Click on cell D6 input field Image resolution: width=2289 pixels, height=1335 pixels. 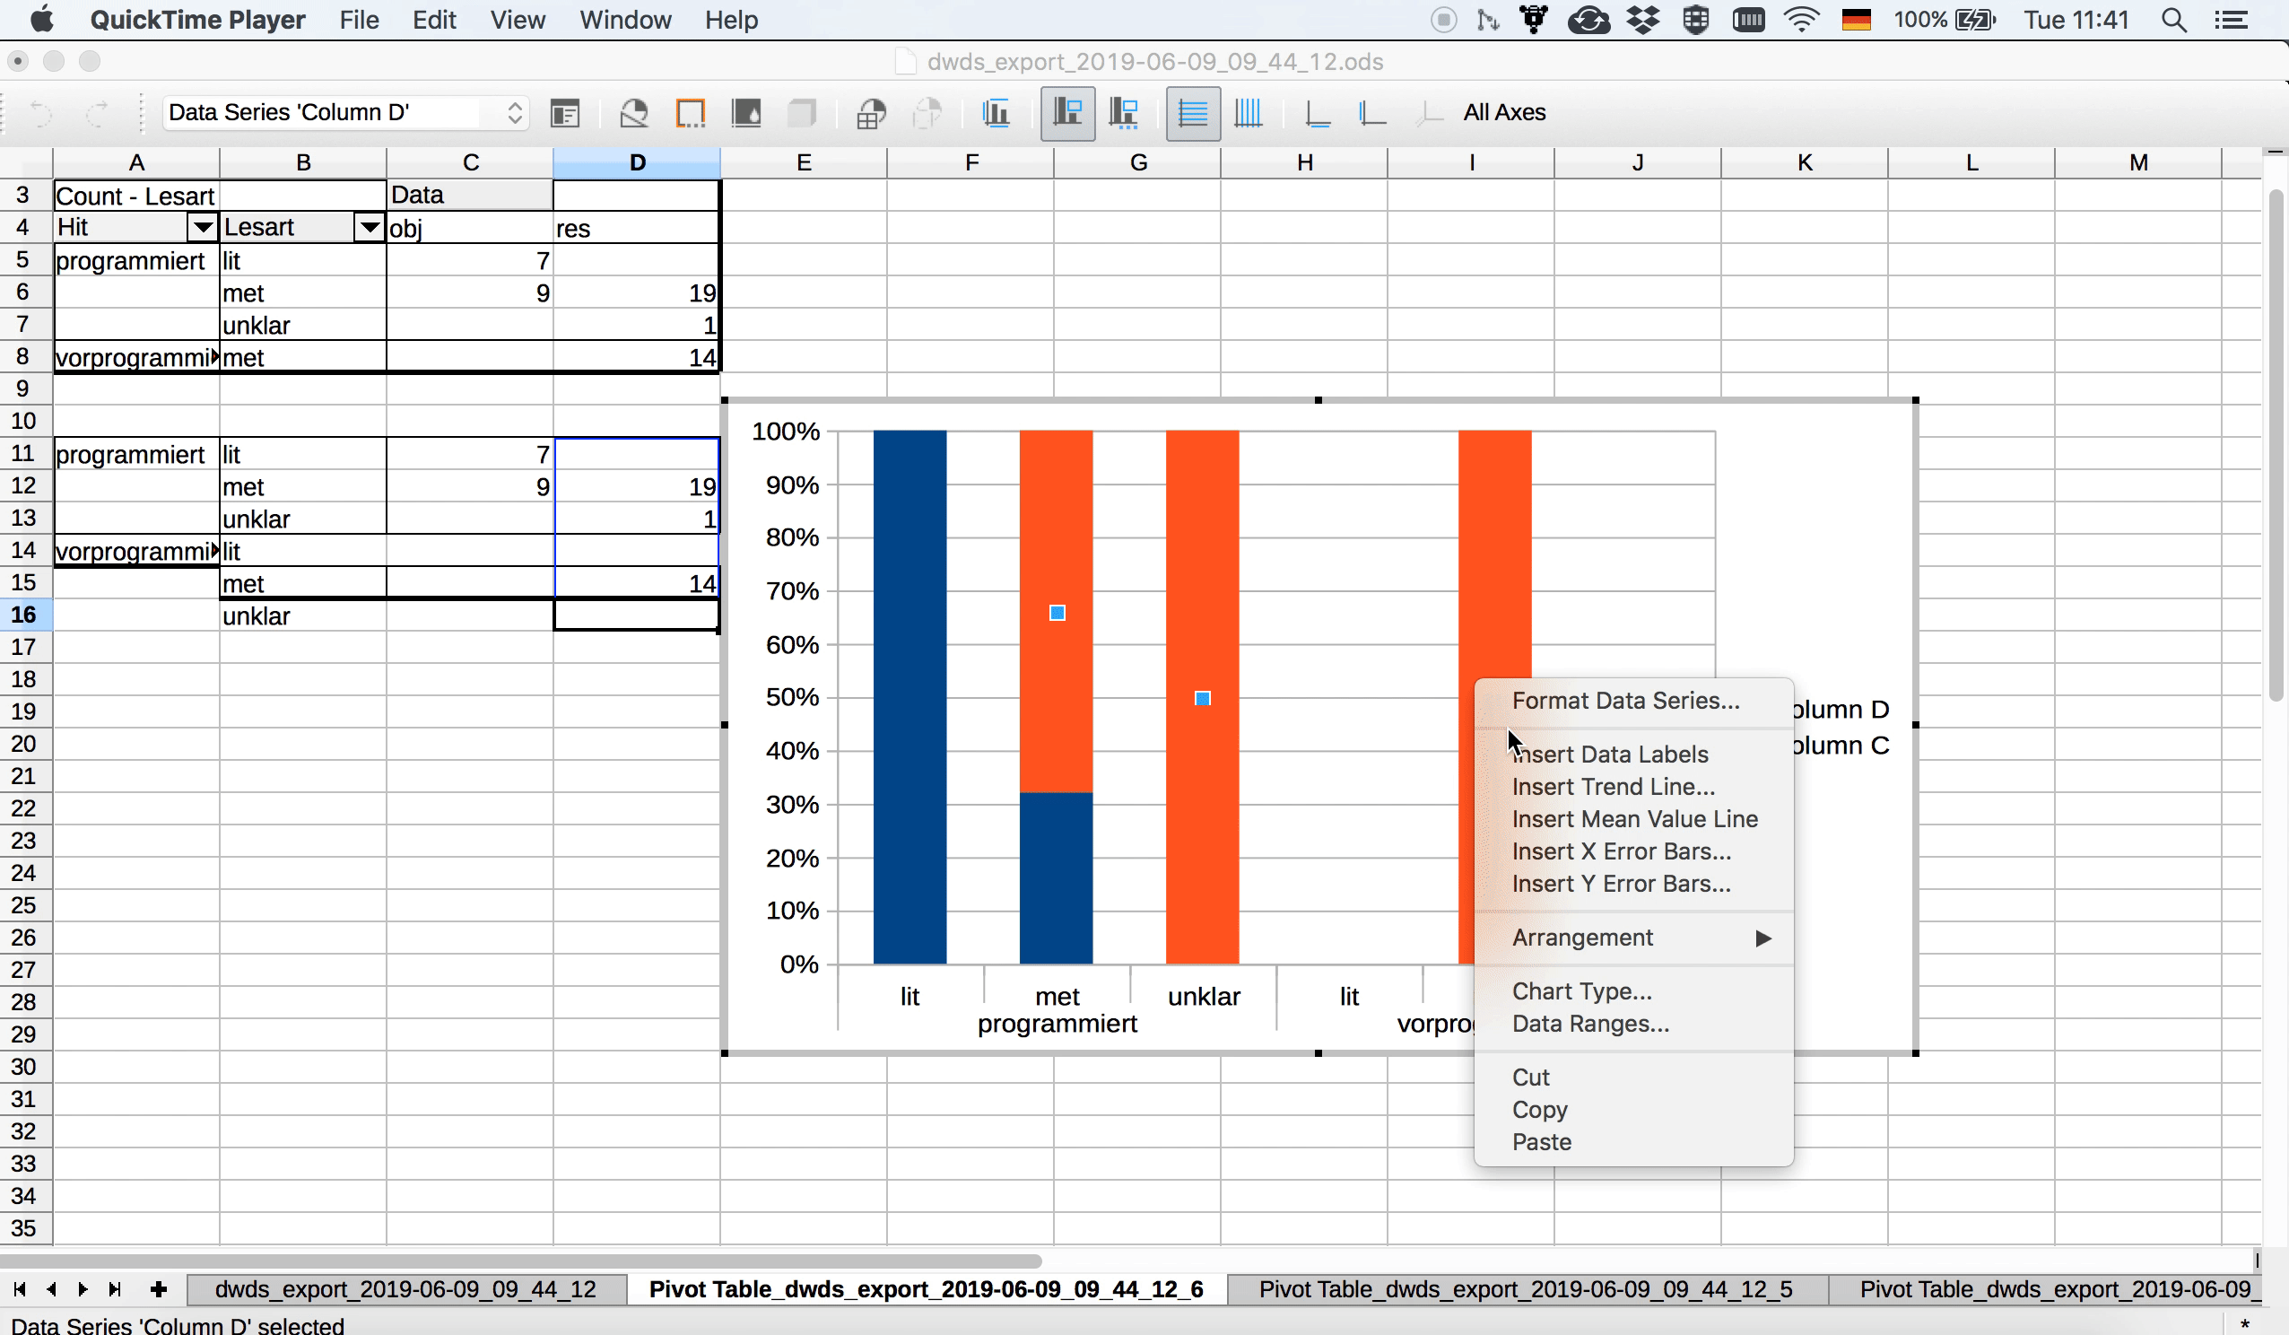(x=637, y=292)
